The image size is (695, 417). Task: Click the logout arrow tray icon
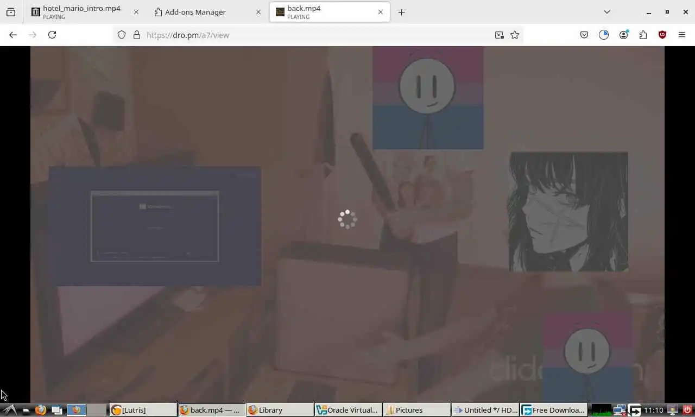coord(635,410)
